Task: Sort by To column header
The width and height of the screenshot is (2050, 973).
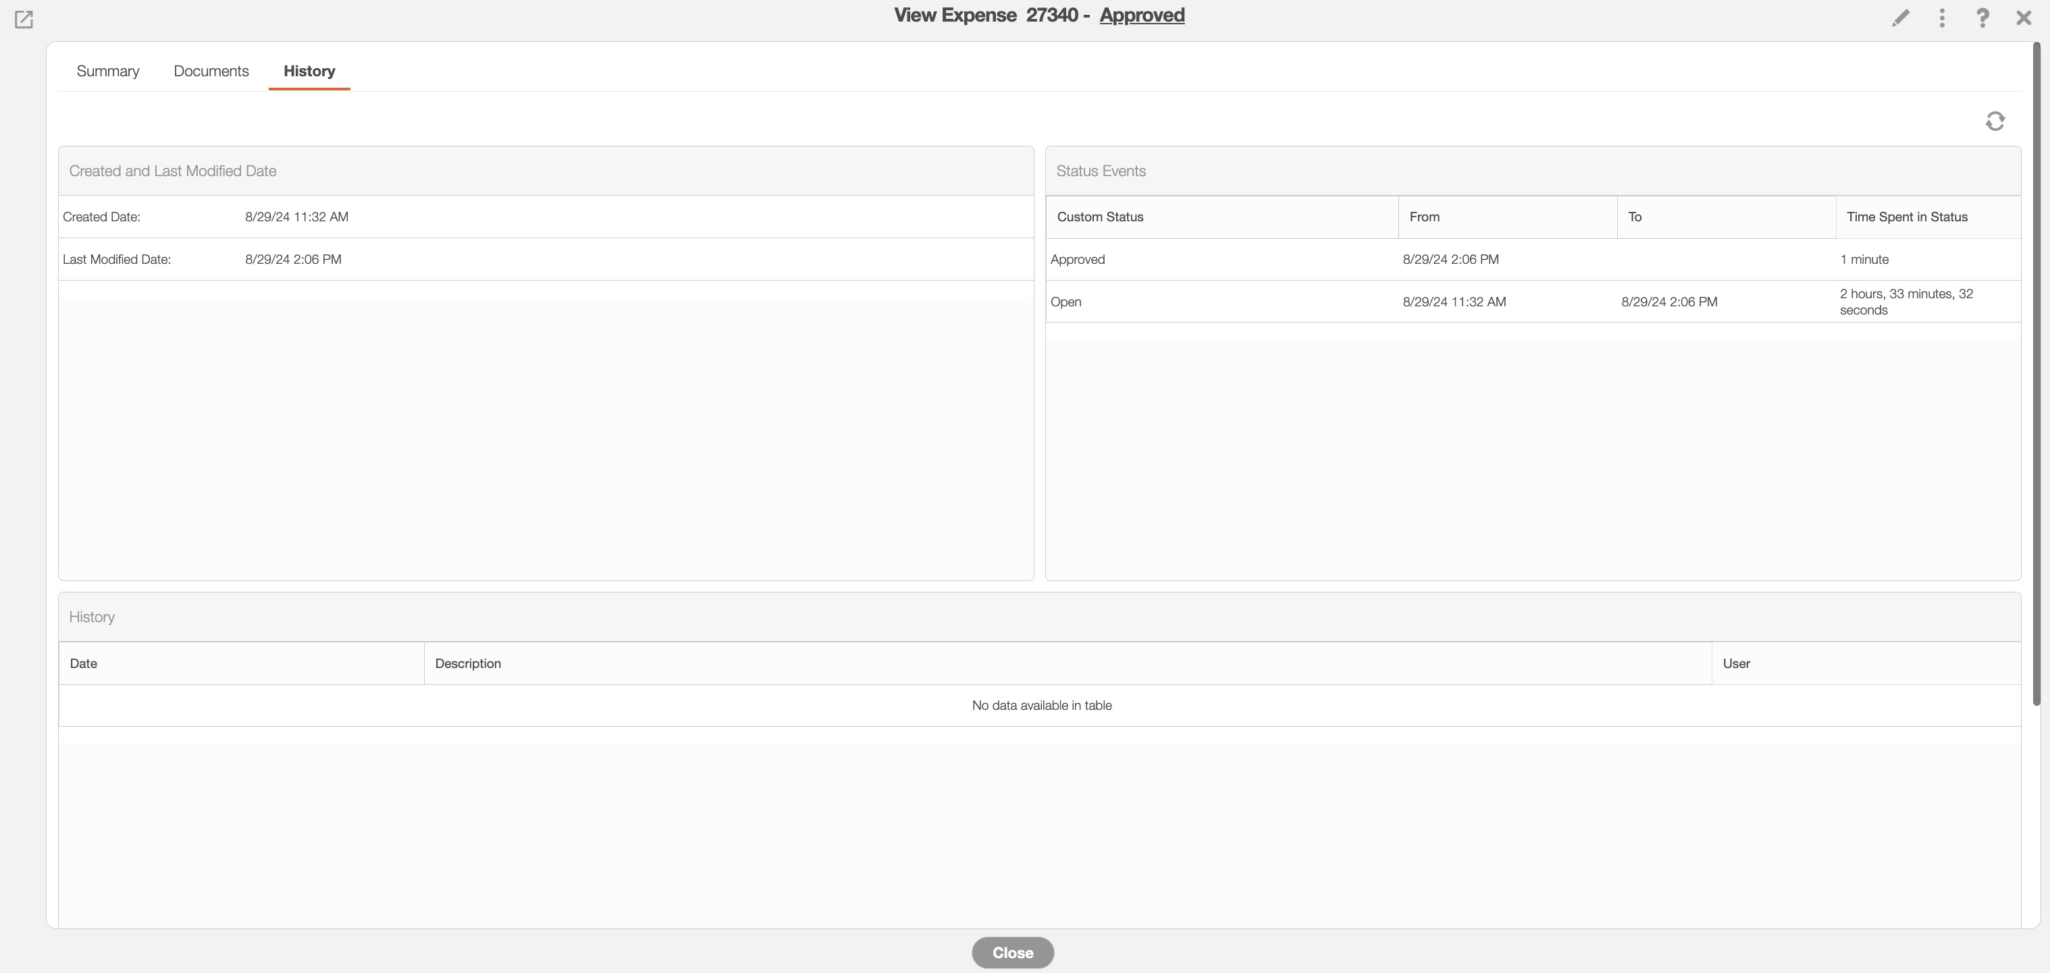Action: [1635, 217]
